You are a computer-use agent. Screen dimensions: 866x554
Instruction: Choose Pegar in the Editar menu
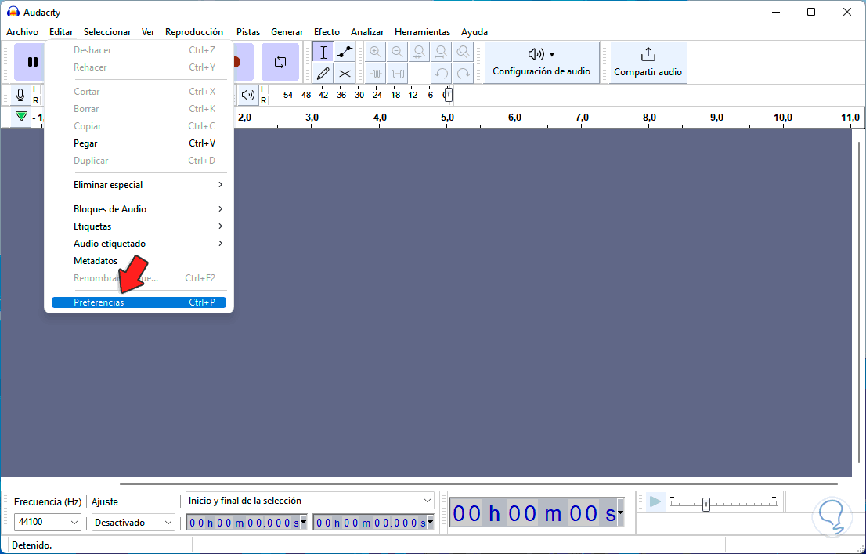139,143
